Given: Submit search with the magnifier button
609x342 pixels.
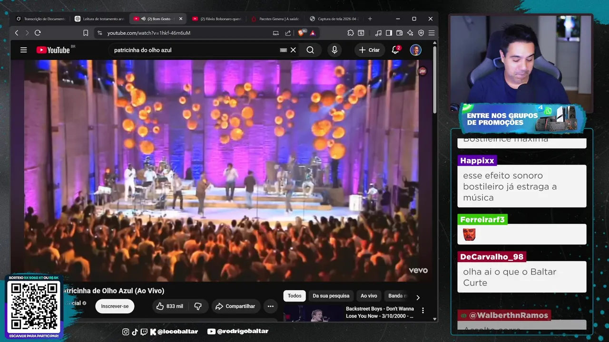Looking at the screenshot, I should (x=310, y=50).
